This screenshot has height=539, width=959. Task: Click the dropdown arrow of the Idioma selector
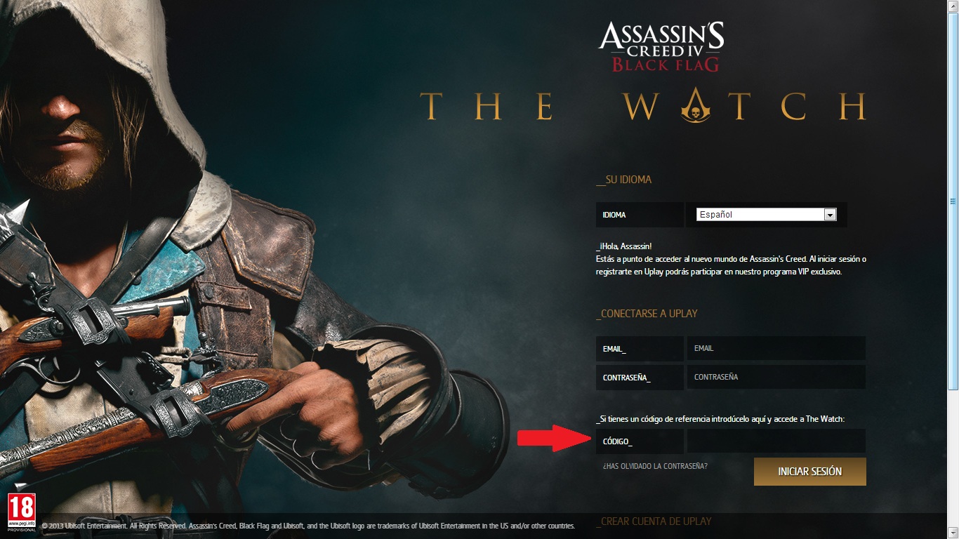(831, 215)
